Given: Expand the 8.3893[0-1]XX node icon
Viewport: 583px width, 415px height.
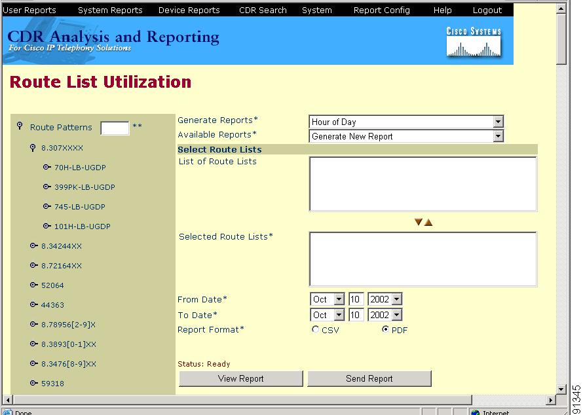Looking at the screenshot, I should pos(34,344).
